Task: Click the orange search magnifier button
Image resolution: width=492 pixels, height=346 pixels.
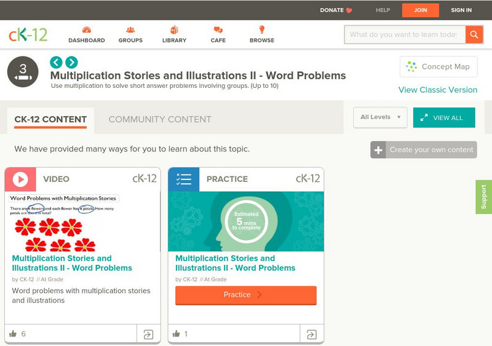Action: (474, 34)
